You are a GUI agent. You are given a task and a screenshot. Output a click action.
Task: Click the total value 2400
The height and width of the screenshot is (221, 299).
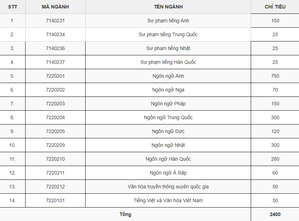coord(275,214)
